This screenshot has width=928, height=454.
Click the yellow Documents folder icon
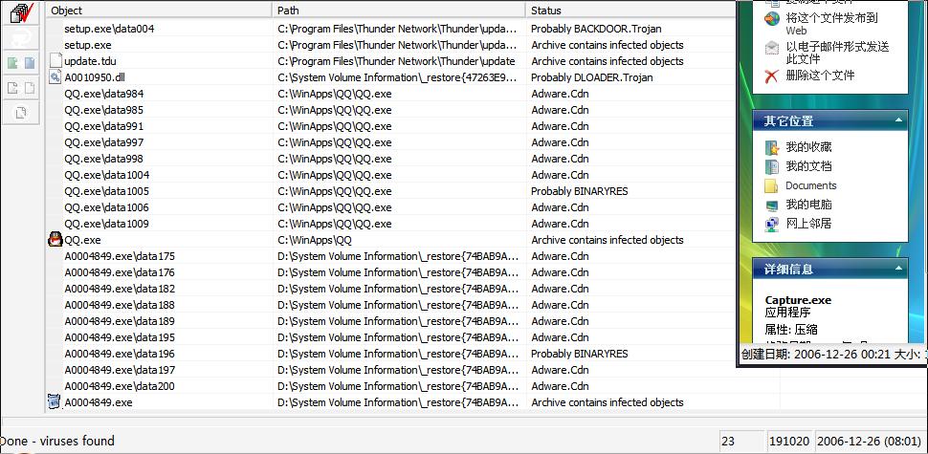tap(771, 185)
